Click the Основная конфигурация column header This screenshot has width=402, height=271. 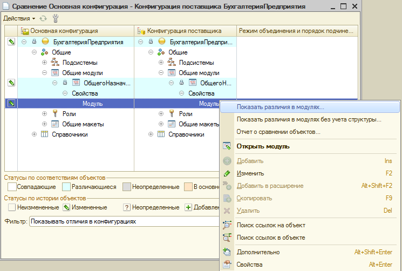tap(76, 31)
